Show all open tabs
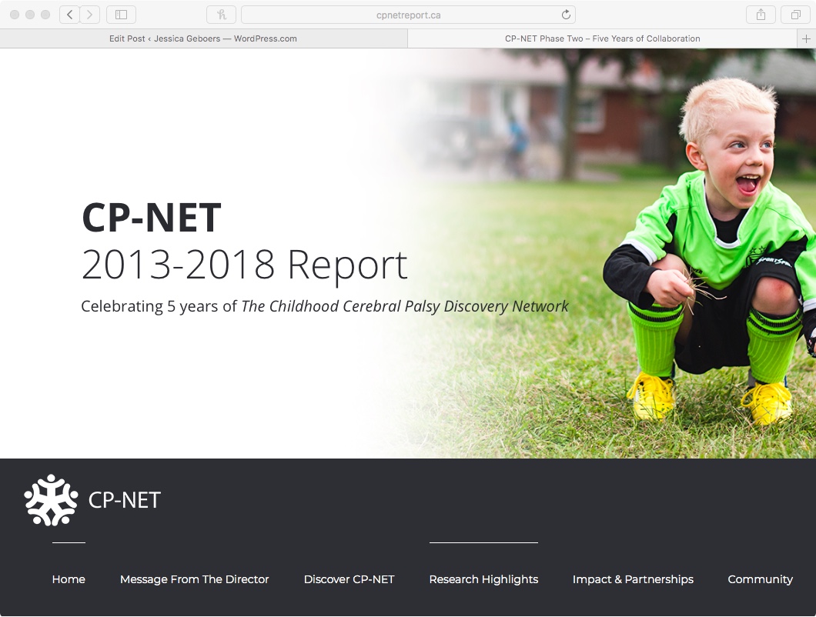Image resolution: width=816 pixels, height=617 pixels. point(798,14)
